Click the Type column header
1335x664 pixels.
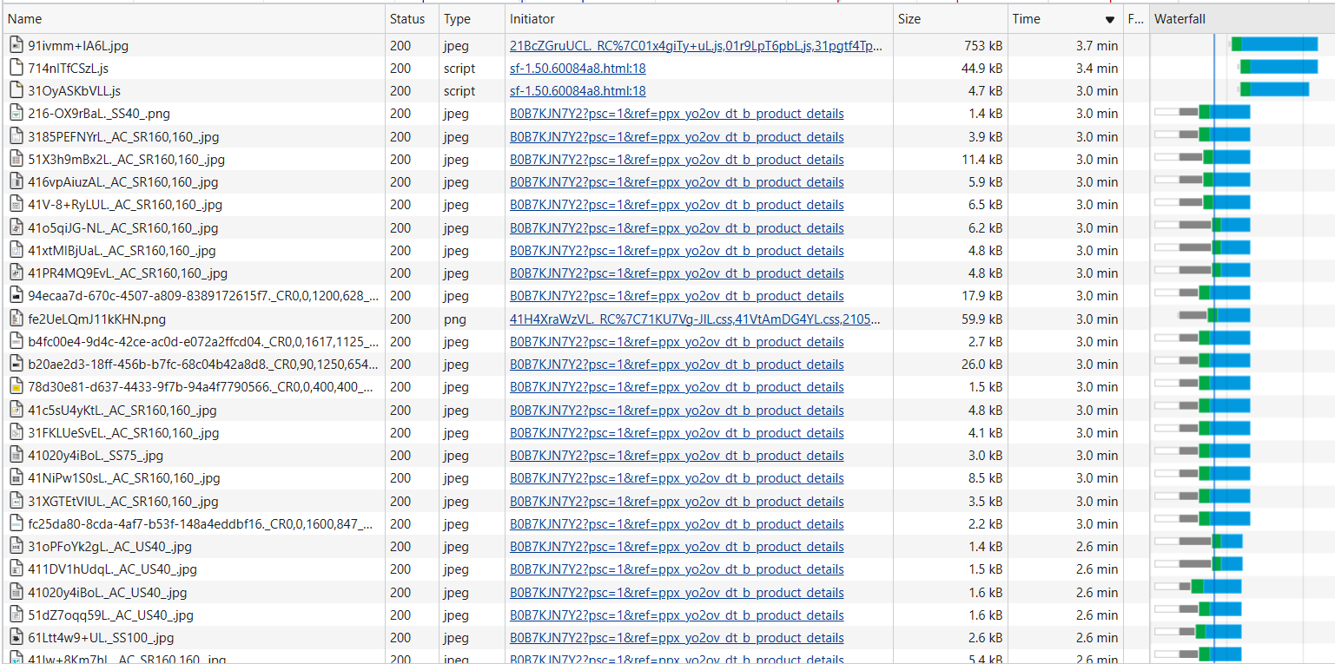(455, 18)
